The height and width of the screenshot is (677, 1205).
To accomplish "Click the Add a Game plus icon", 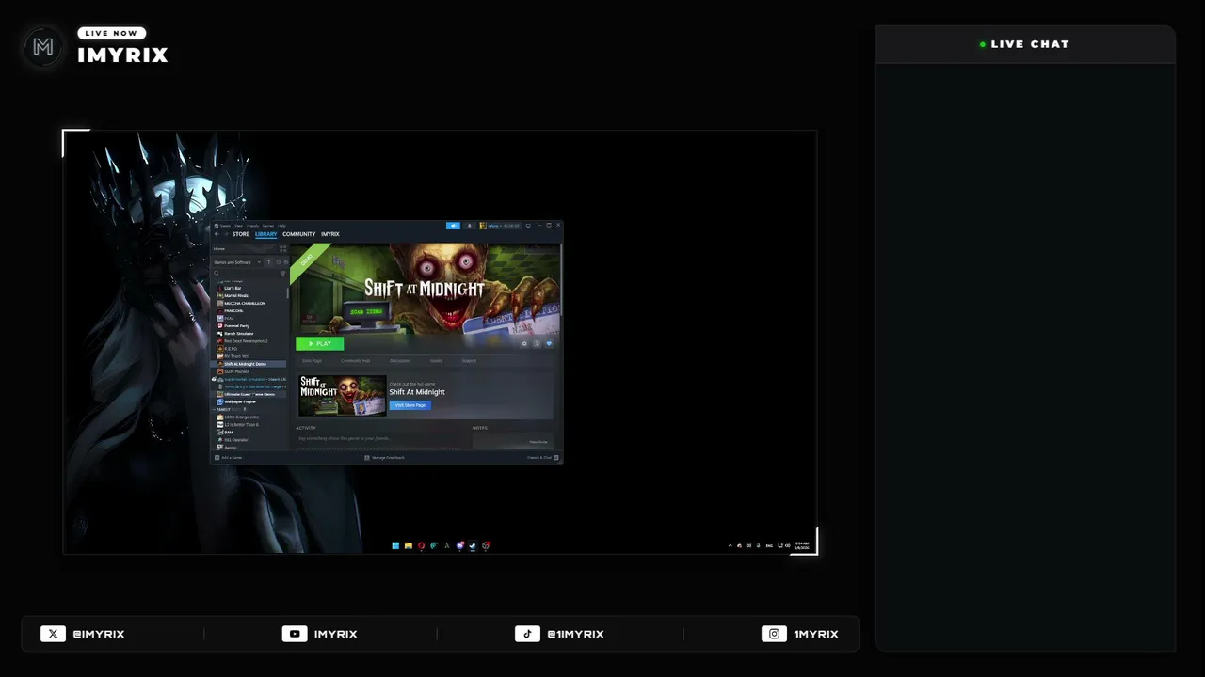I will [217, 458].
